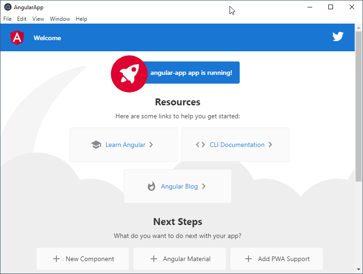Click the plus icon beside Add PWA Support
Viewport: 363px width, 274px height.
(248, 259)
